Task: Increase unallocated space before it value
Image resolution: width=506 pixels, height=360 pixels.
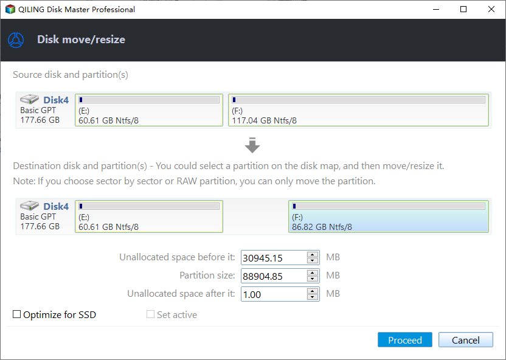Action: (313, 255)
